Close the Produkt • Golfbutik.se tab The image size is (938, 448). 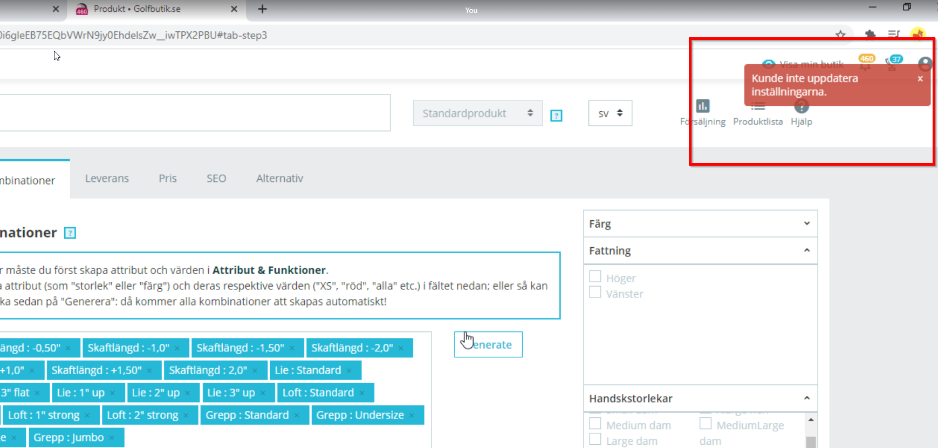coord(234,9)
